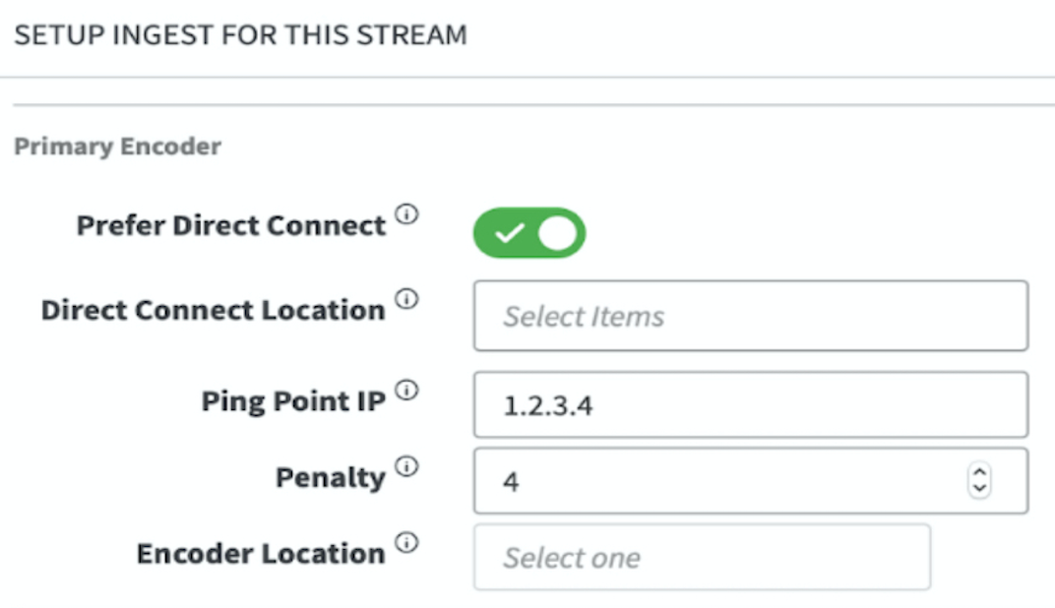The height and width of the screenshot is (608, 1055).
Task: Open the Direct Connect Location dropdown
Action: point(750,316)
